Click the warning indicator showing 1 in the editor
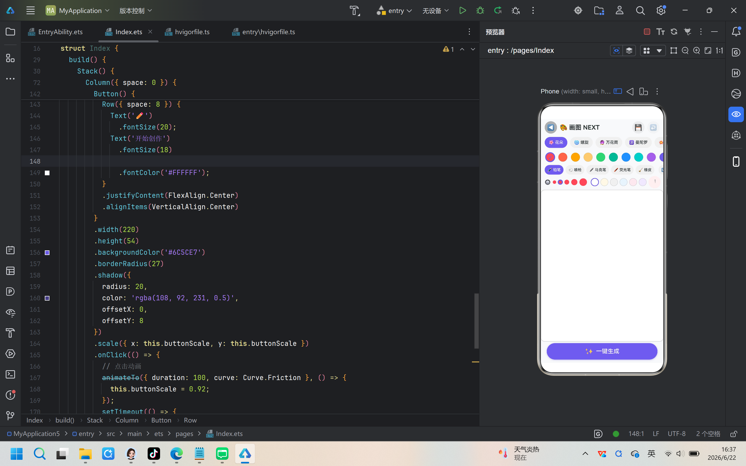The height and width of the screenshot is (466, 746). [x=448, y=49]
